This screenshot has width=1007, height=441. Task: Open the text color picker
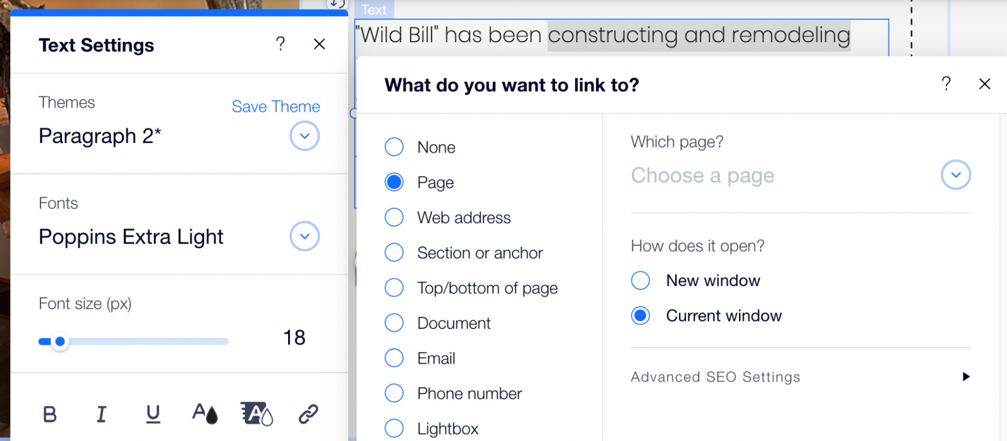[205, 414]
